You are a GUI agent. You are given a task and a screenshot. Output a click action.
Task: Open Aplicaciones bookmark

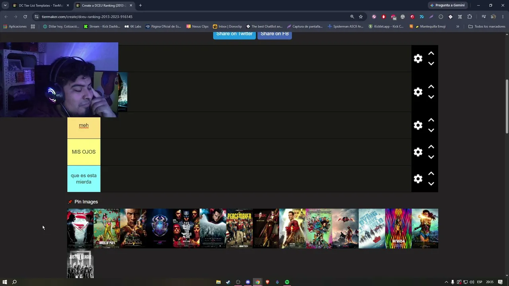(x=15, y=27)
